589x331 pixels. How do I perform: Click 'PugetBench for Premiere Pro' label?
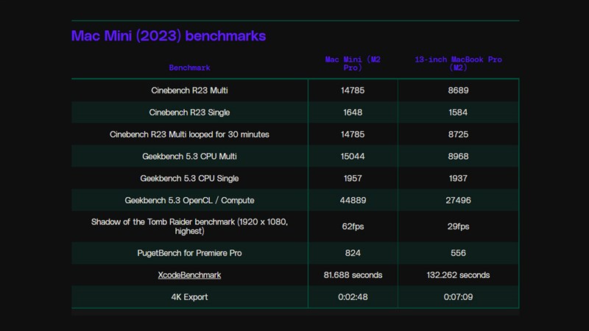[x=189, y=253]
